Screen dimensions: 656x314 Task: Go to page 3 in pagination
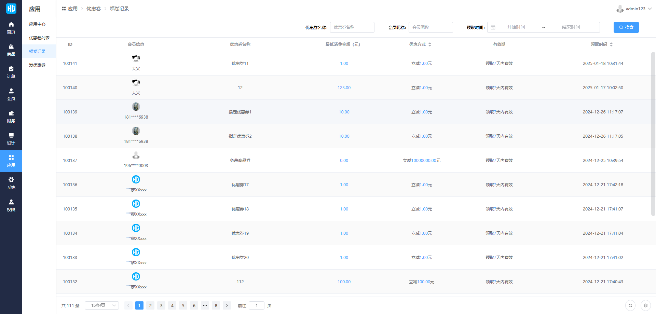[161, 305]
